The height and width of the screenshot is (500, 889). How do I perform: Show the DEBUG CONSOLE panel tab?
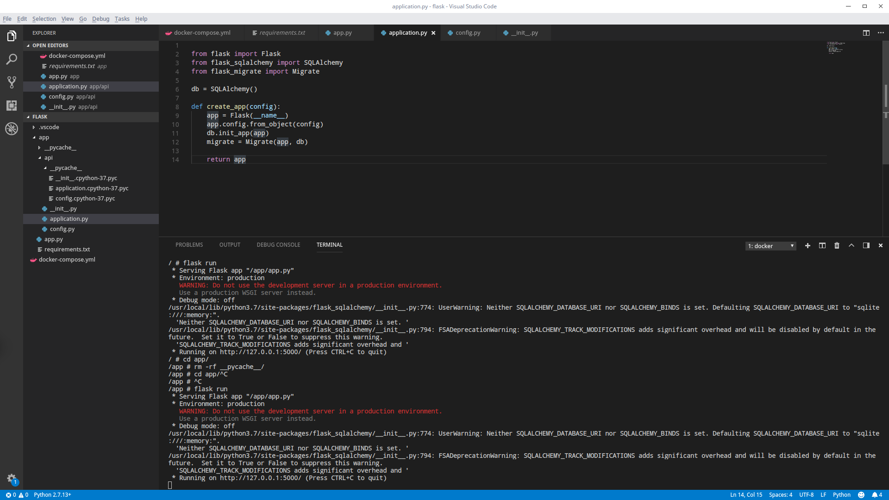point(278,245)
